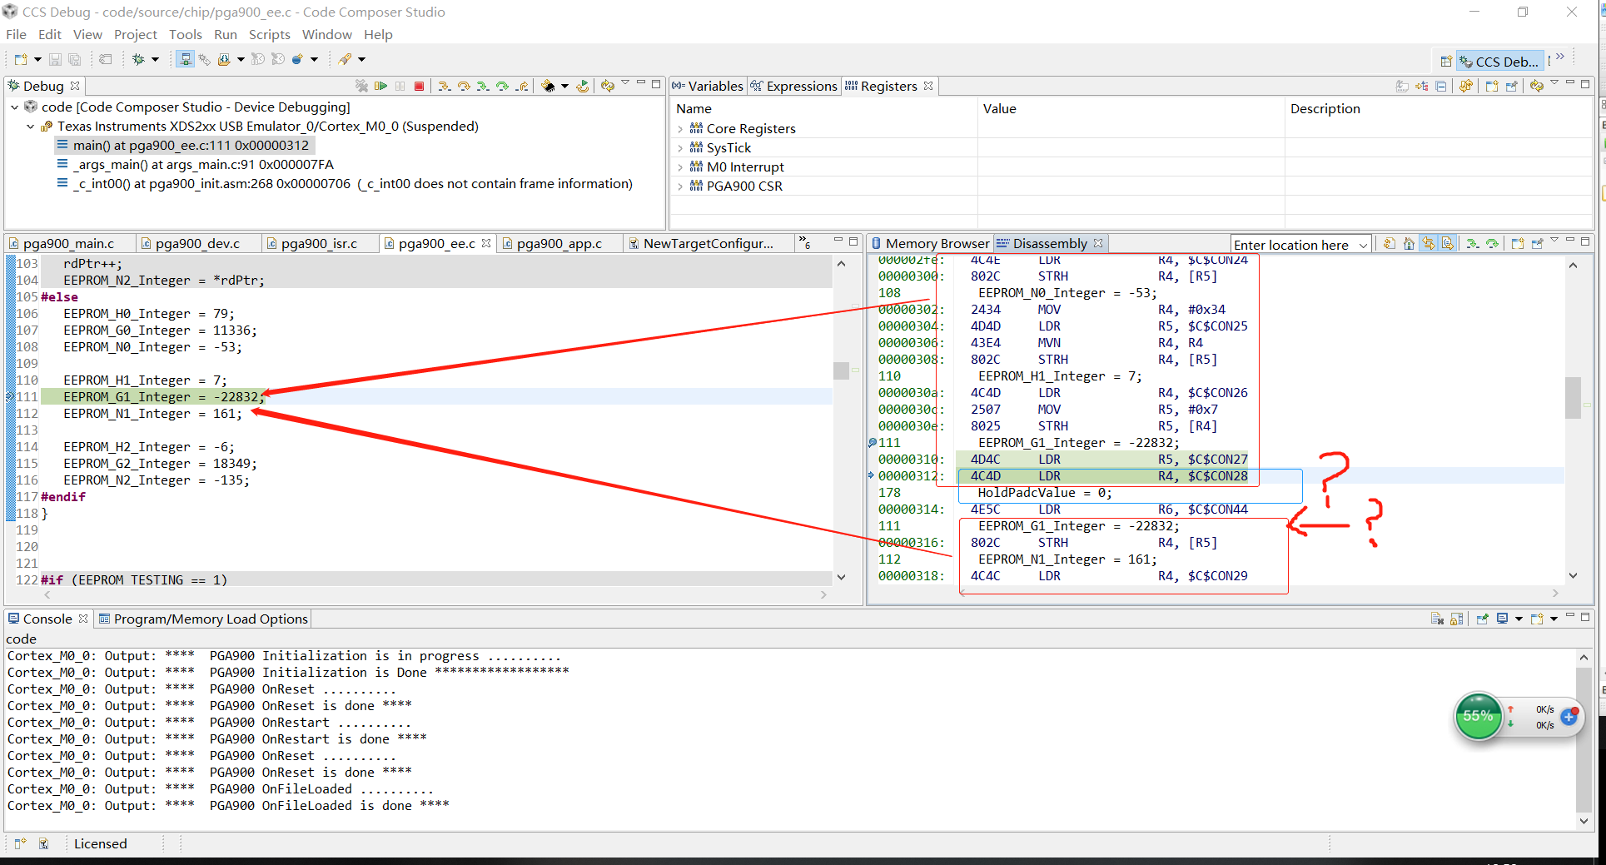Image resolution: width=1606 pixels, height=865 pixels.
Task: Expand the PGA900 CSR registers group
Action: pyautogui.click(x=683, y=186)
